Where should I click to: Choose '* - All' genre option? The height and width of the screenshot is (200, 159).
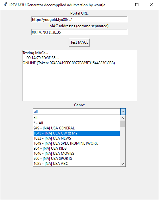pyautogui.click(x=77, y=123)
